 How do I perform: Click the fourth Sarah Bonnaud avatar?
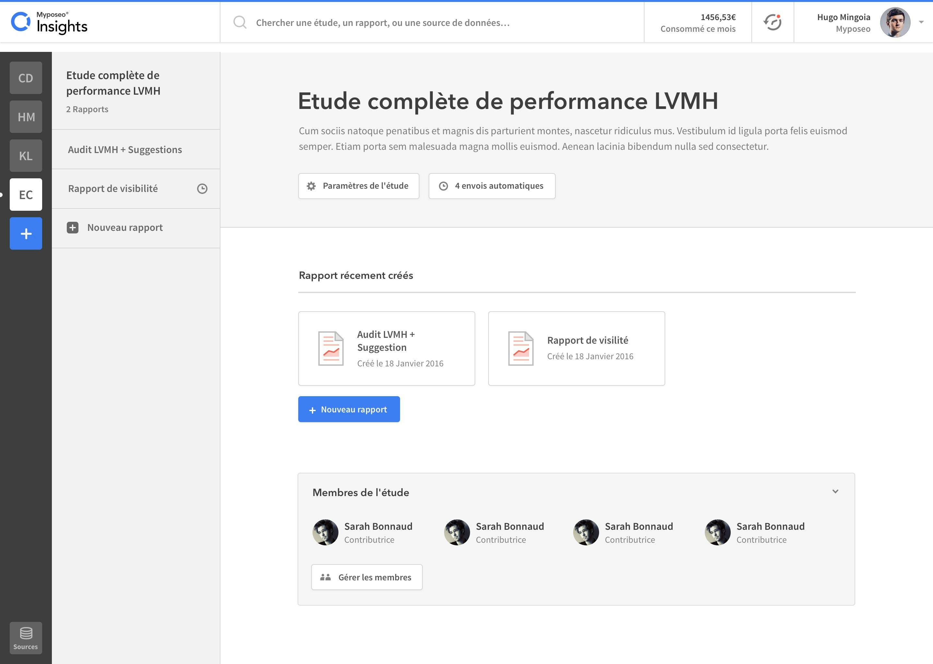(x=717, y=532)
